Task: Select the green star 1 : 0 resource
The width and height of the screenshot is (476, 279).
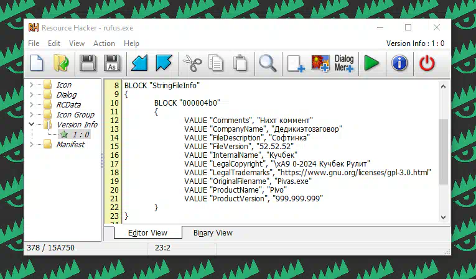Action: [75, 134]
